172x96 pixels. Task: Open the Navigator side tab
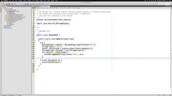(x=1, y=10)
